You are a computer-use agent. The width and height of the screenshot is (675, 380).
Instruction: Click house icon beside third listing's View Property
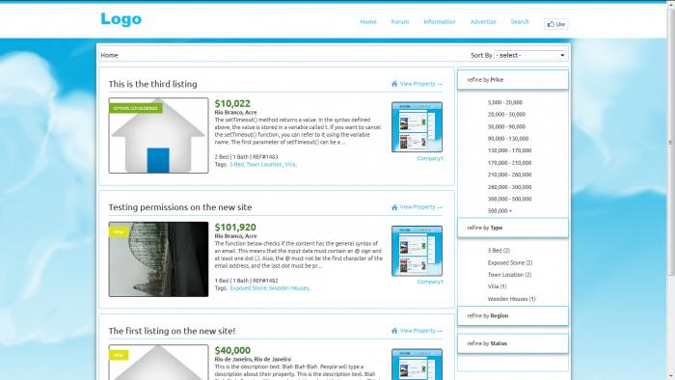coord(394,84)
